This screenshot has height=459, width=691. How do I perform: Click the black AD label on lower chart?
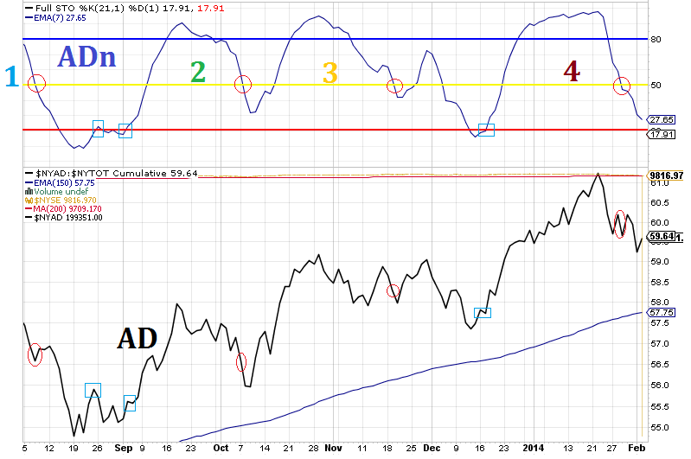(x=137, y=338)
